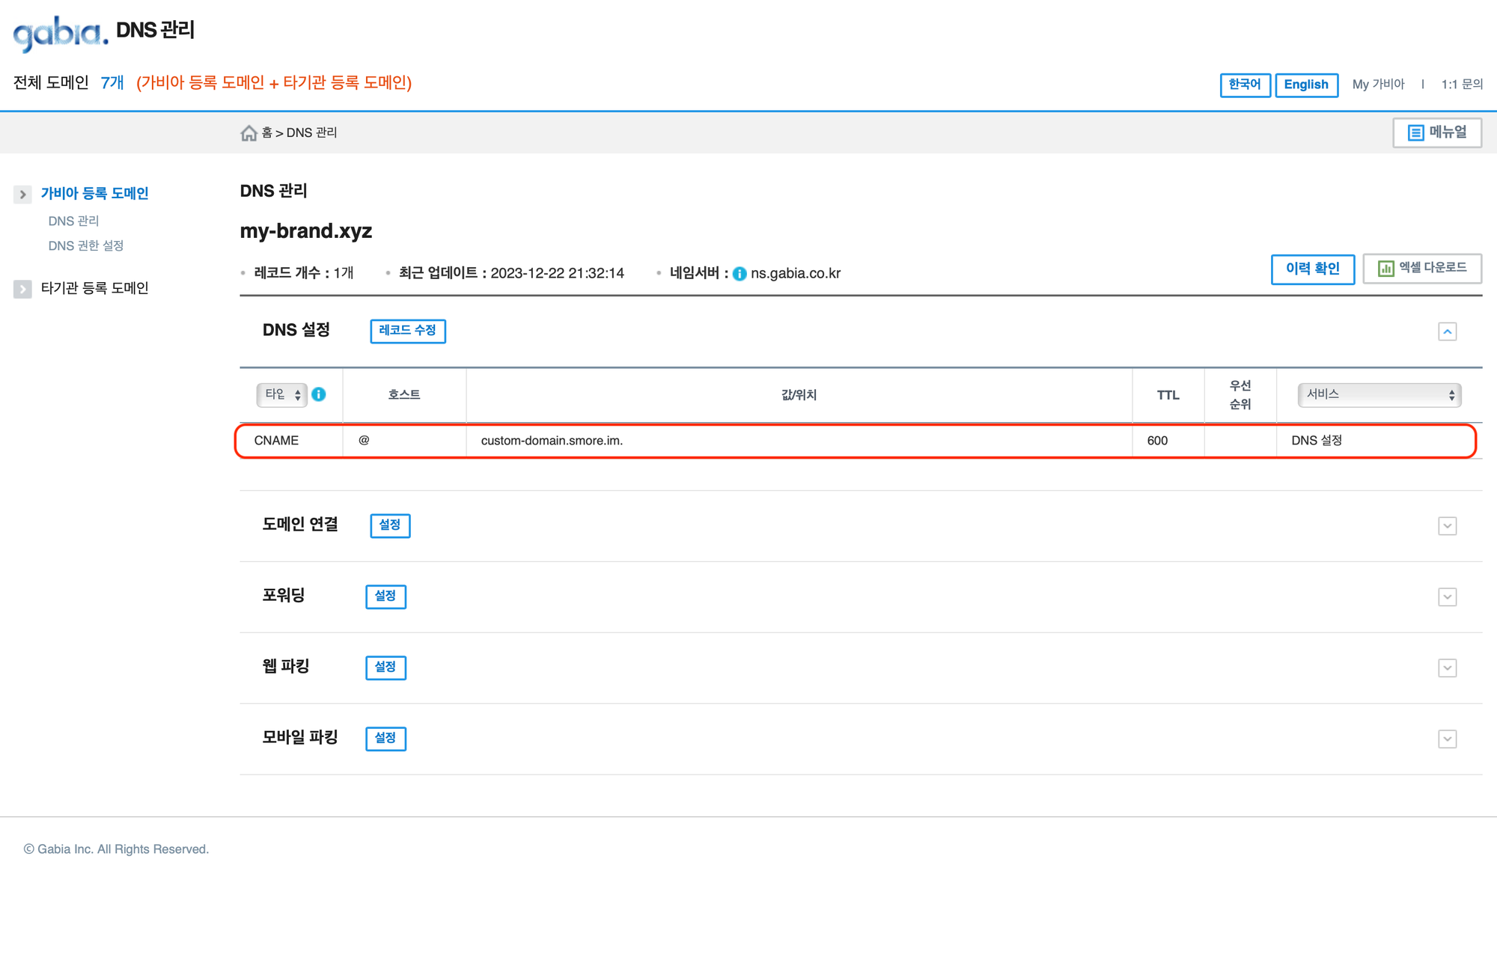This screenshot has height=978, width=1497.
Task: Expand the 타기관 등록 도메인 sidebar arrow
Action: coord(22,289)
